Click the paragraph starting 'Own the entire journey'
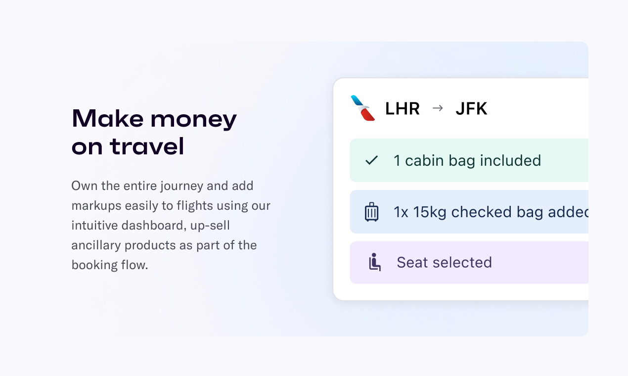This screenshot has height=376, width=628. click(171, 225)
